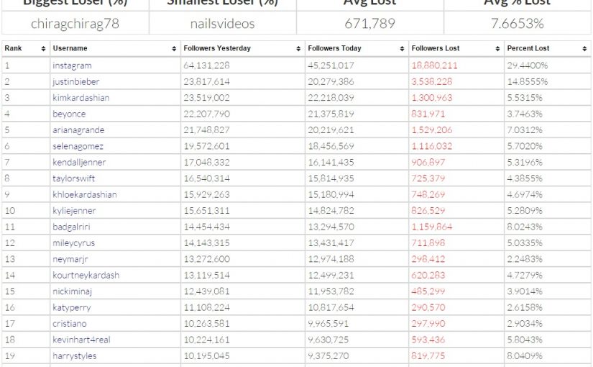Click the Followers Today header label
The image size is (593, 367).
pos(334,48)
